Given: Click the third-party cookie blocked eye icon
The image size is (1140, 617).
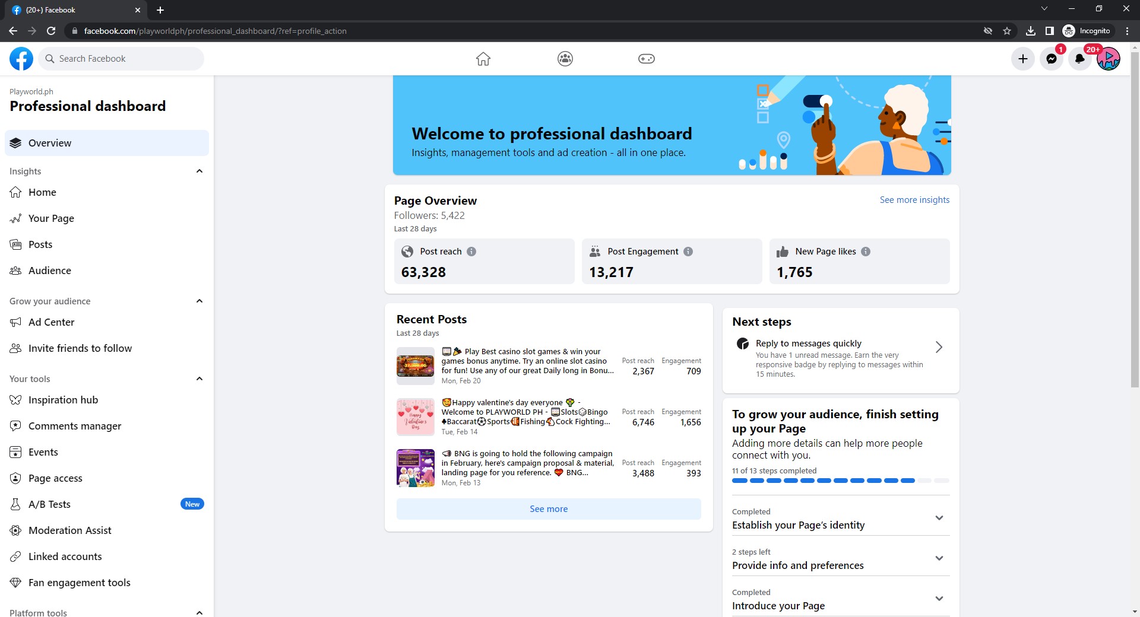Looking at the screenshot, I should (988, 31).
